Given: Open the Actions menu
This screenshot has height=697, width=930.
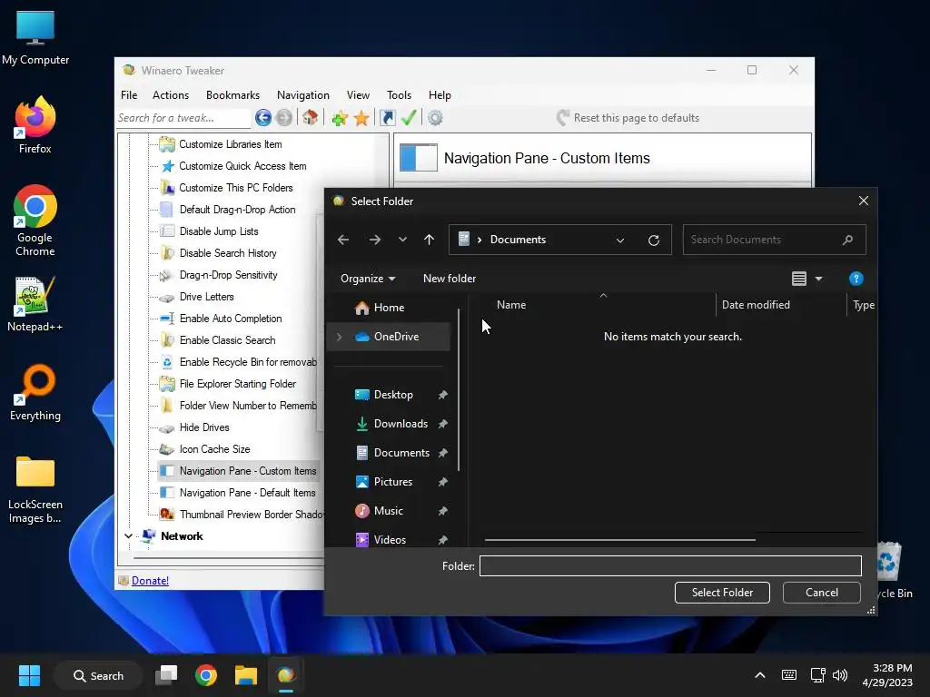Looking at the screenshot, I should pos(170,95).
